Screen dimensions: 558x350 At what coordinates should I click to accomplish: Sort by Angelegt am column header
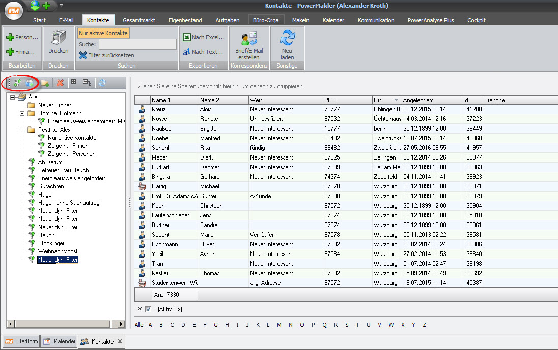click(x=431, y=100)
